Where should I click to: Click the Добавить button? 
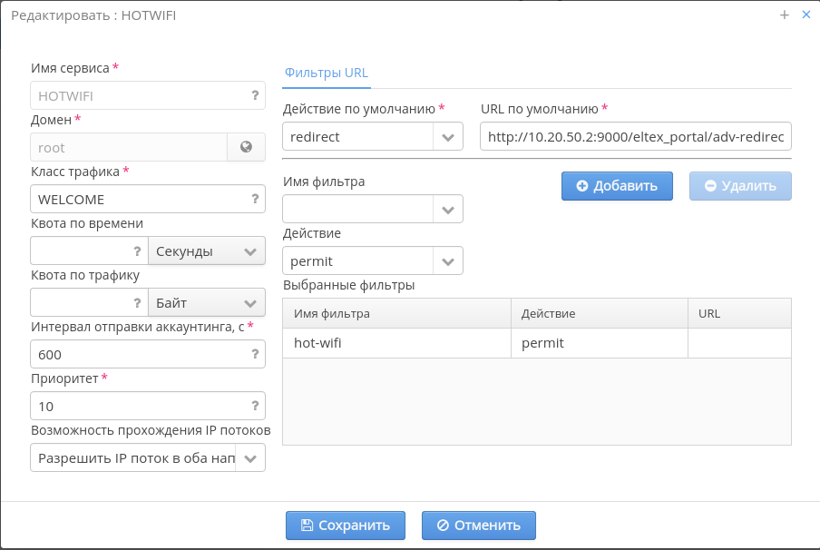[617, 186]
